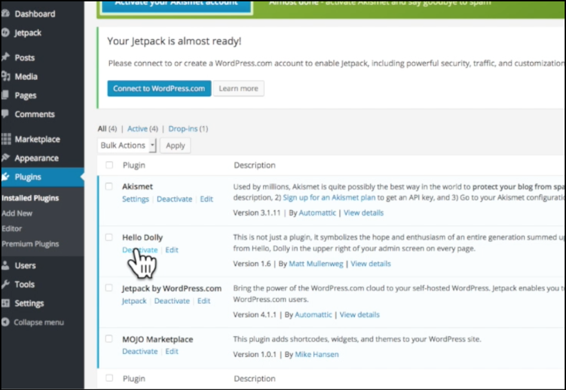
Task: Toggle select-all checkbox in table footer
Action: (x=109, y=378)
